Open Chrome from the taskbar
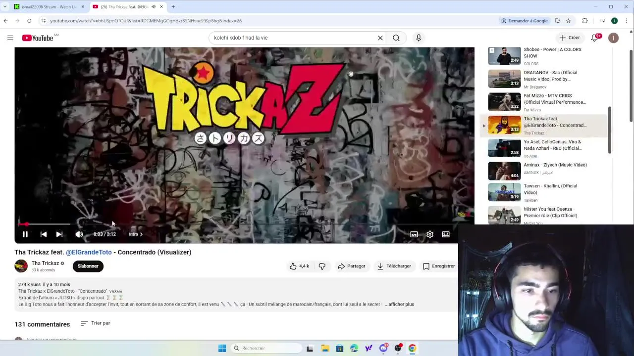Screen dimensions: 634x356 coord(412,348)
